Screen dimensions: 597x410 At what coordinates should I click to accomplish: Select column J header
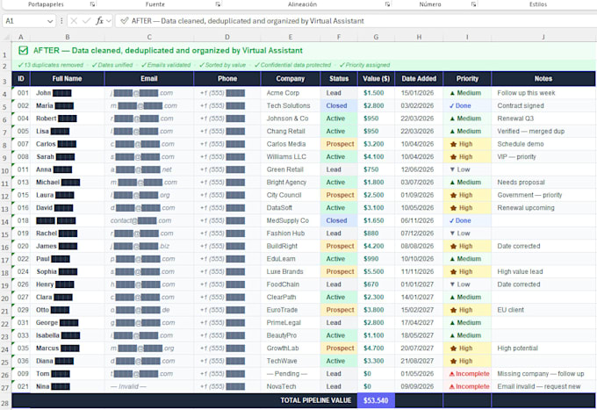(543, 37)
